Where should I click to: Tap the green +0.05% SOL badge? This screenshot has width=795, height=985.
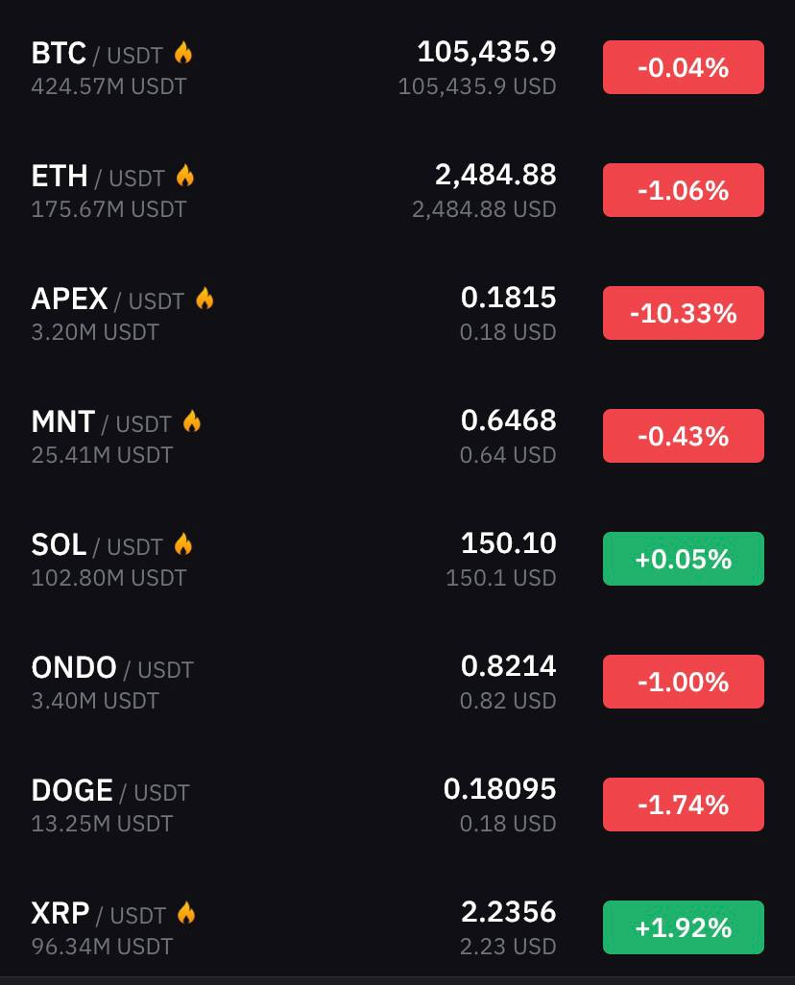click(683, 559)
